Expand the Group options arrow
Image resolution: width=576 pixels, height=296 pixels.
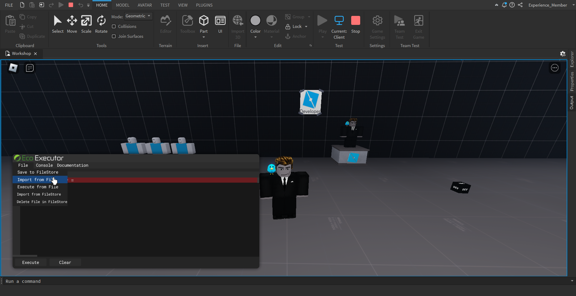(309, 17)
